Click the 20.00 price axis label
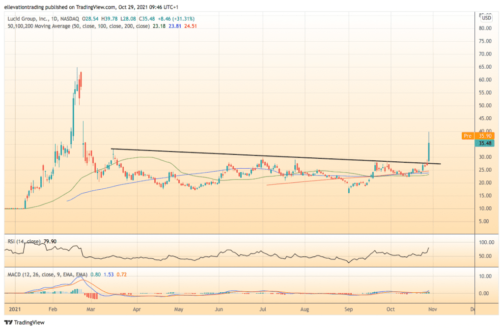Screen dimensions: 503x330 pos(485,183)
